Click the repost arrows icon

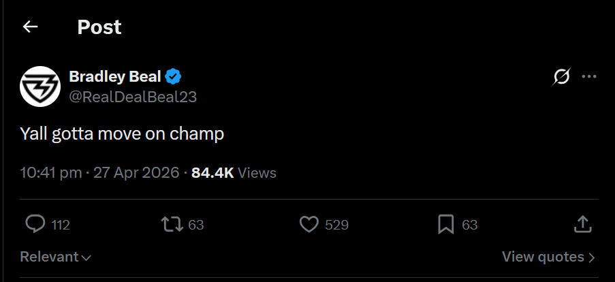tap(170, 224)
